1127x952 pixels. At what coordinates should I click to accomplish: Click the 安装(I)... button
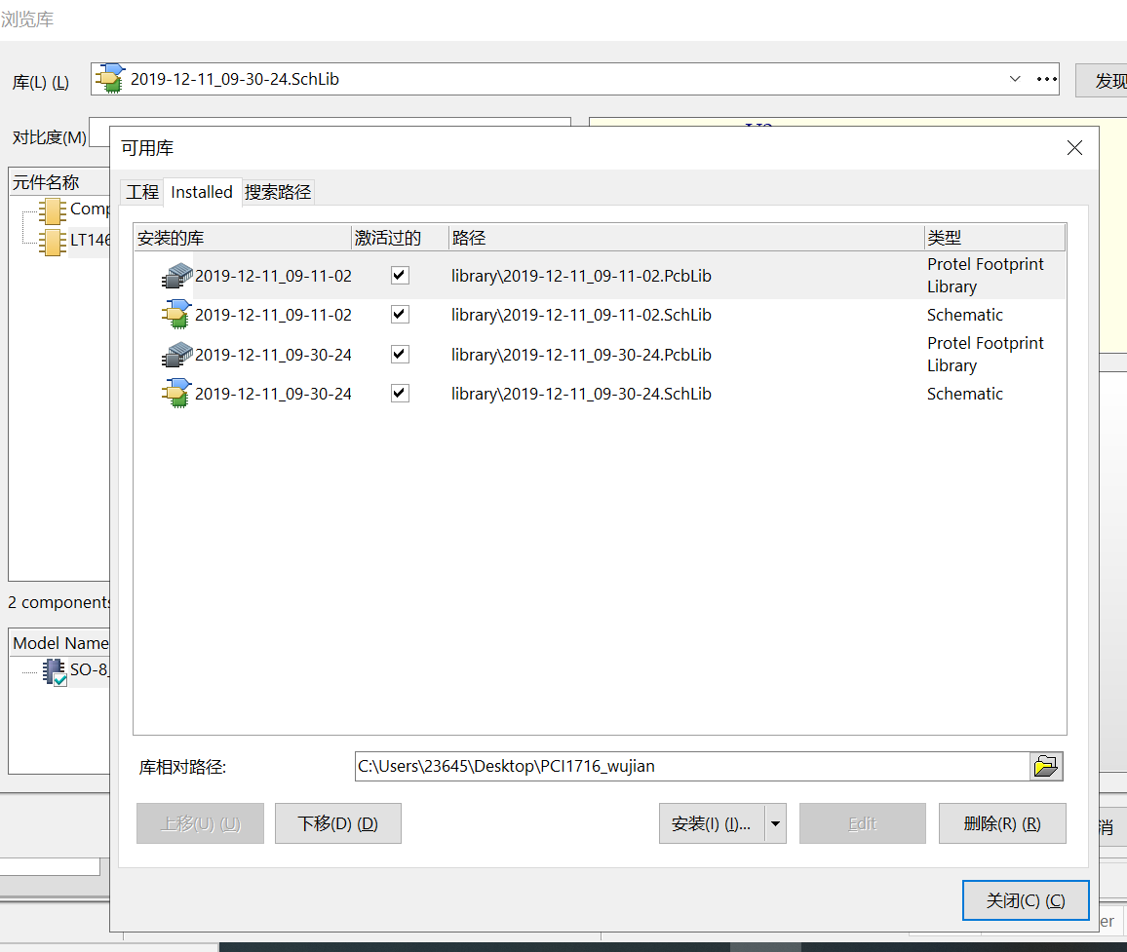pos(712,823)
